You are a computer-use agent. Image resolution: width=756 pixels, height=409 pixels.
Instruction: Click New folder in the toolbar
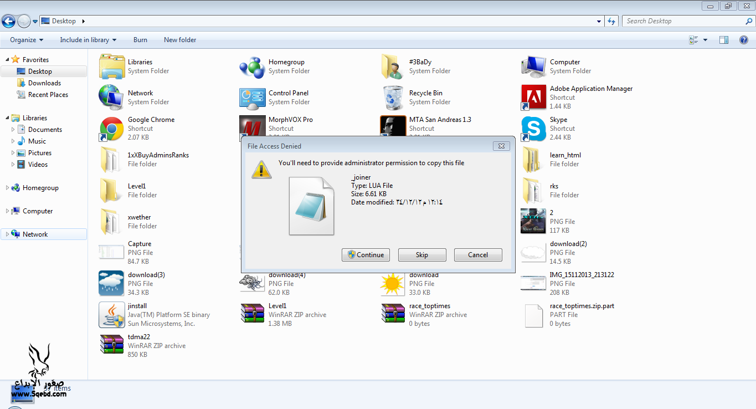180,40
